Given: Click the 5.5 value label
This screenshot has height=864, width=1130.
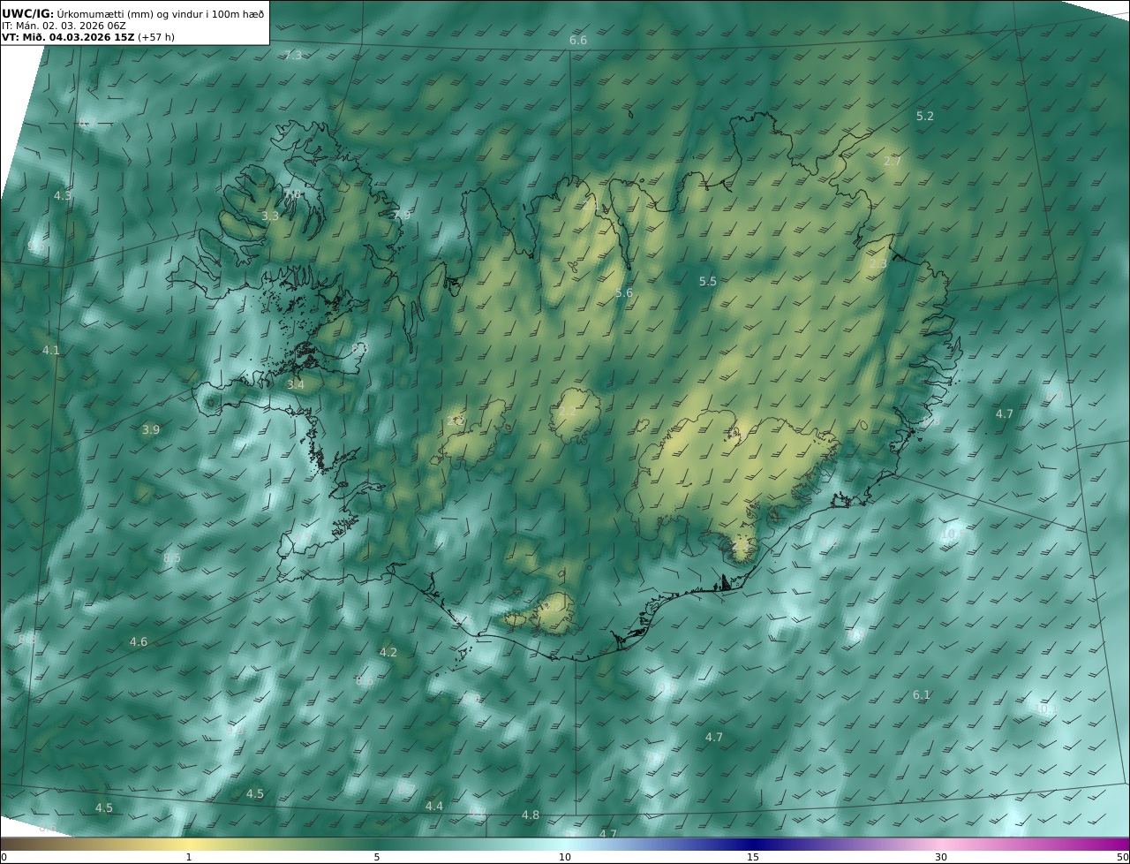Looking at the screenshot, I should coord(708,281).
